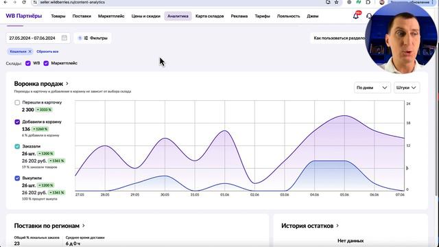Click the translate icon in the address bar
The width and height of the screenshot is (439, 247).
click(x=328, y=2)
